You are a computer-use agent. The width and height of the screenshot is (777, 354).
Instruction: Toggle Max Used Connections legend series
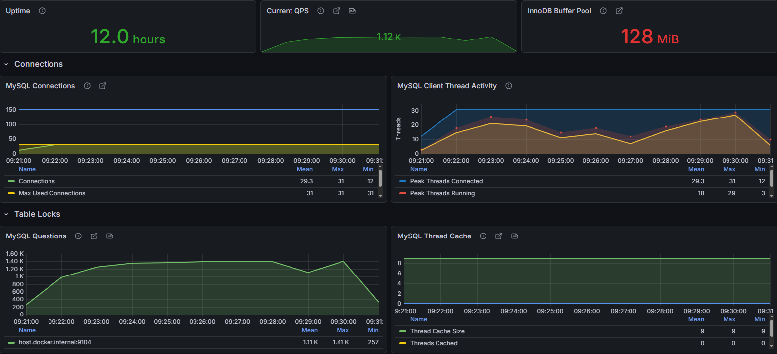pyautogui.click(x=52, y=193)
